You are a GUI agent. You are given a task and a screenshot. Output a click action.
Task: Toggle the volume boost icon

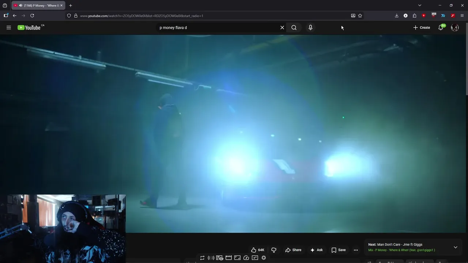(211, 258)
